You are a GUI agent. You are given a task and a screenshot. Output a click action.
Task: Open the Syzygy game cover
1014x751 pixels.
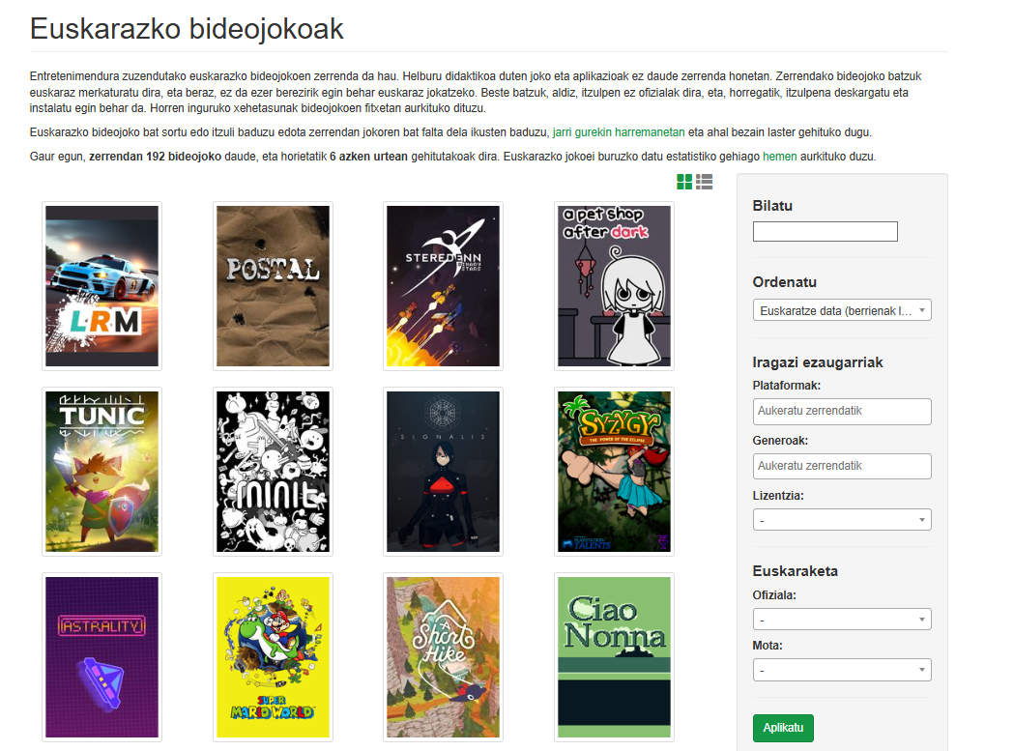(615, 472)
